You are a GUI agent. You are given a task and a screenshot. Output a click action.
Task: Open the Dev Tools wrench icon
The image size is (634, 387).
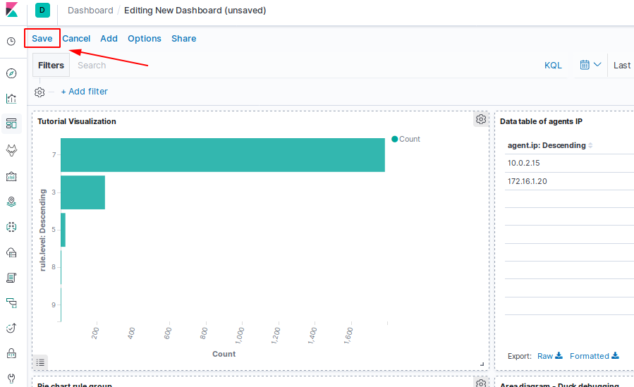point(11,379)
